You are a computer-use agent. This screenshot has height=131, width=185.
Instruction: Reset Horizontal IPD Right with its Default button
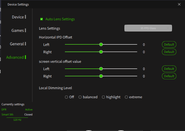pyautogui.click(x=169, y=52)
